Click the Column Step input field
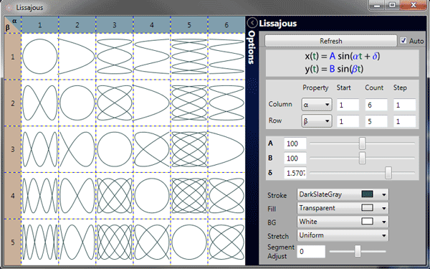Viewport: 430px width, 269px height. tap(404, 105)
